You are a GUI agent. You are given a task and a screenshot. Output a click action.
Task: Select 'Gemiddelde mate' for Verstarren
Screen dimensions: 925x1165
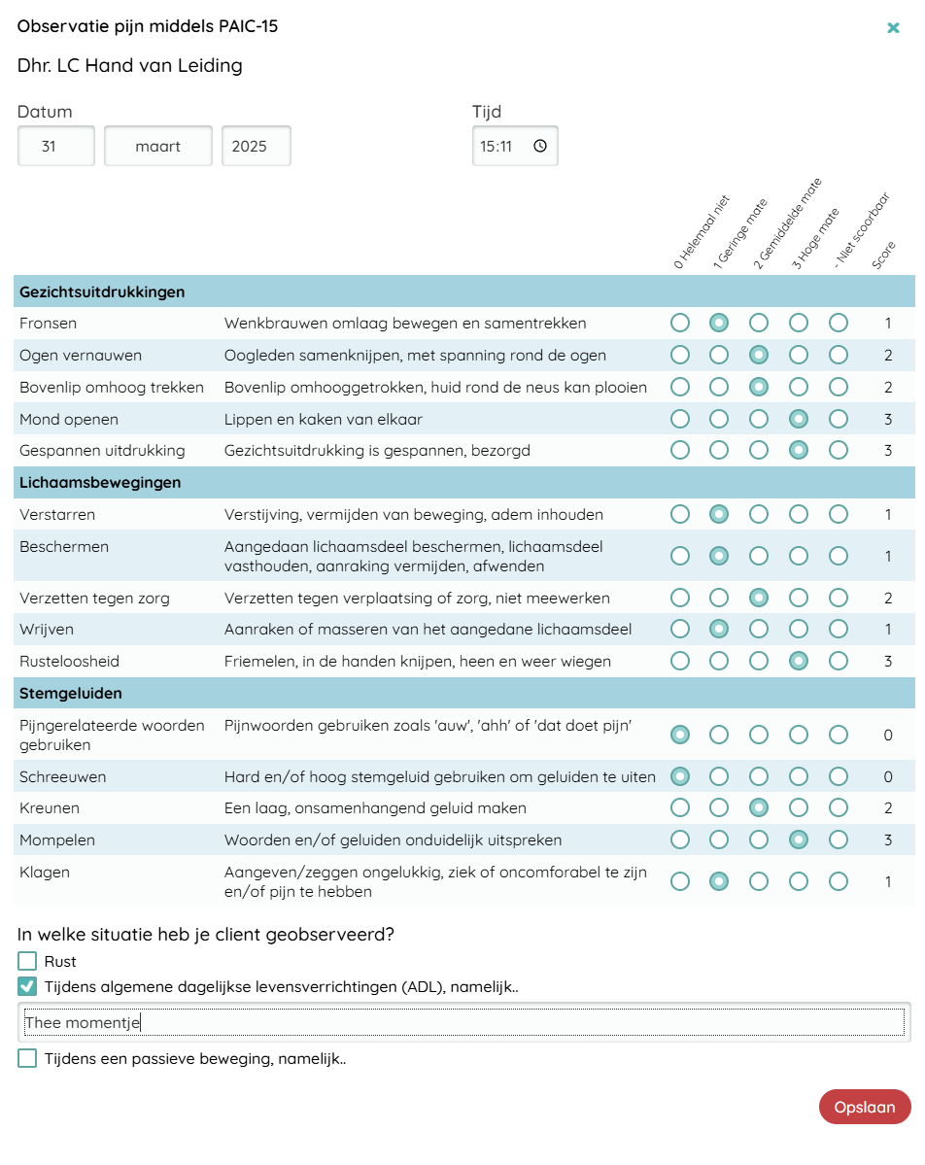click(x=759, y=514)
